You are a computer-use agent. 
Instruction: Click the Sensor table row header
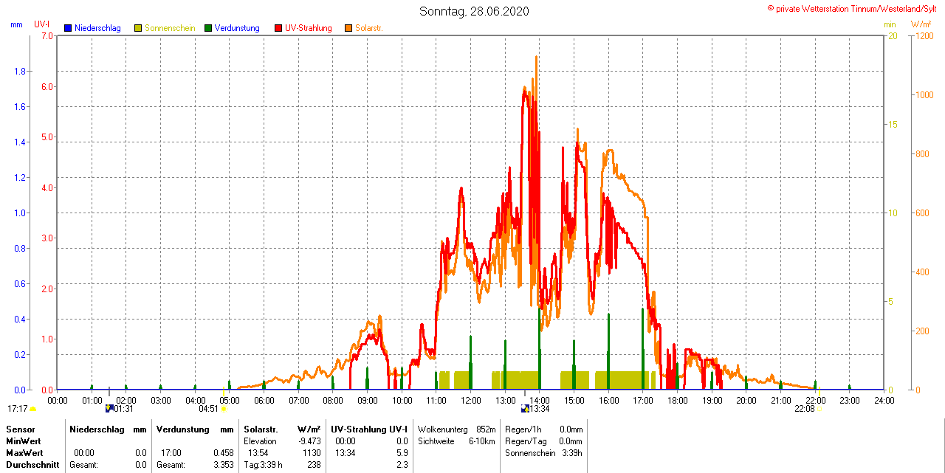pyautogui.click(x=20, y=429)
